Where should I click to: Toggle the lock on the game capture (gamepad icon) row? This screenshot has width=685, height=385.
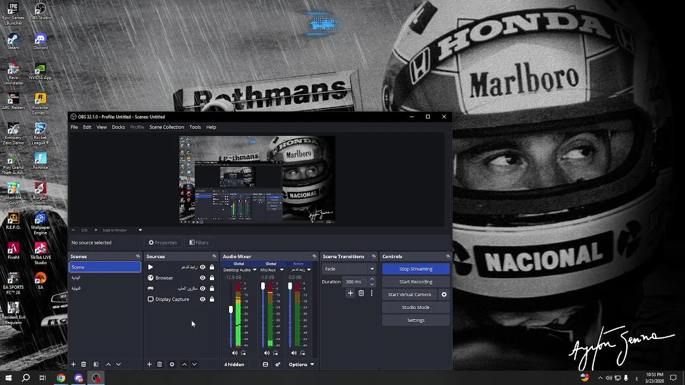coord(211,288)
